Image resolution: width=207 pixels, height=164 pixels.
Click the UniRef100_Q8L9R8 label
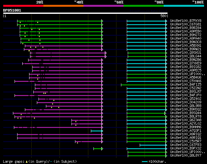(186, 106)
